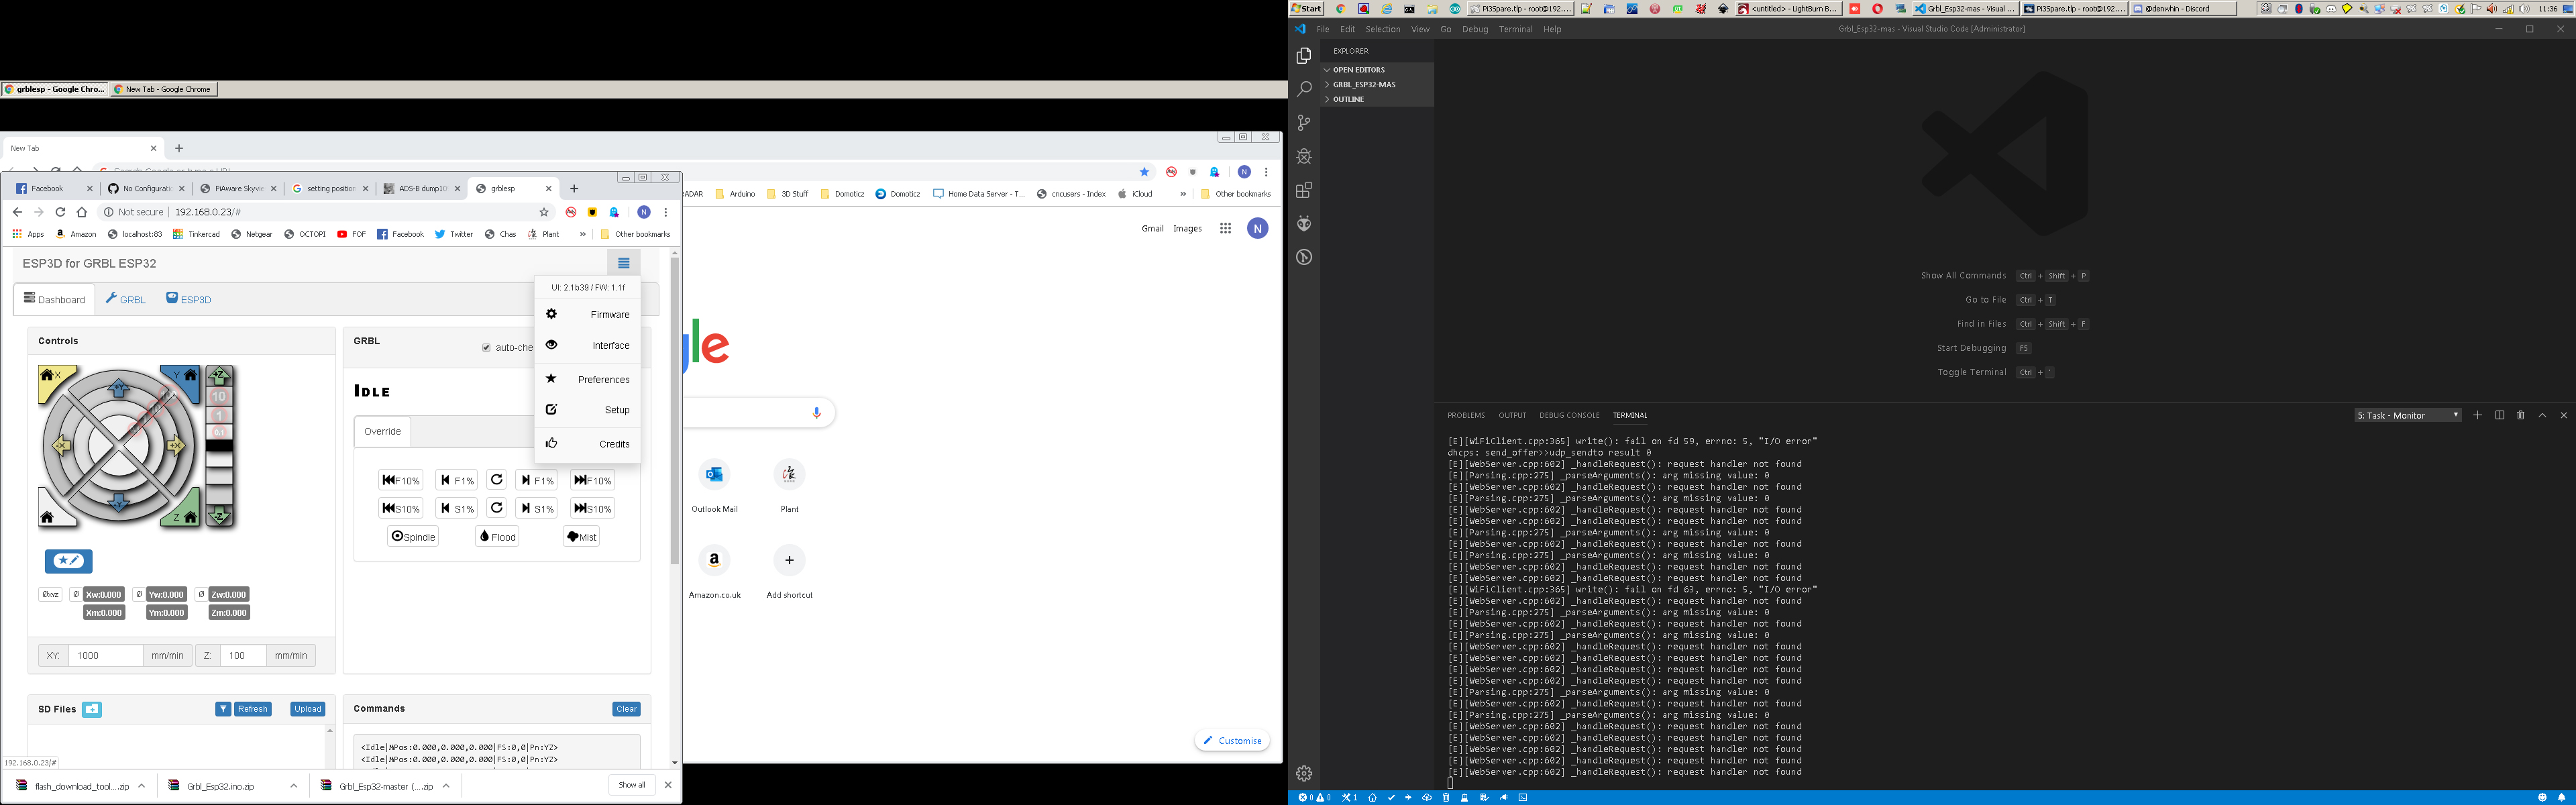Viewport: 2576px width, 805px height.
Task: Open the notifications bell in VS Code status bar
Action: pyautogui.click(x=2561, y=797)
